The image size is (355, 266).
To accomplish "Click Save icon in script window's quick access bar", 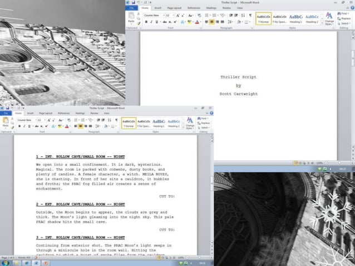I will point(7,108).
